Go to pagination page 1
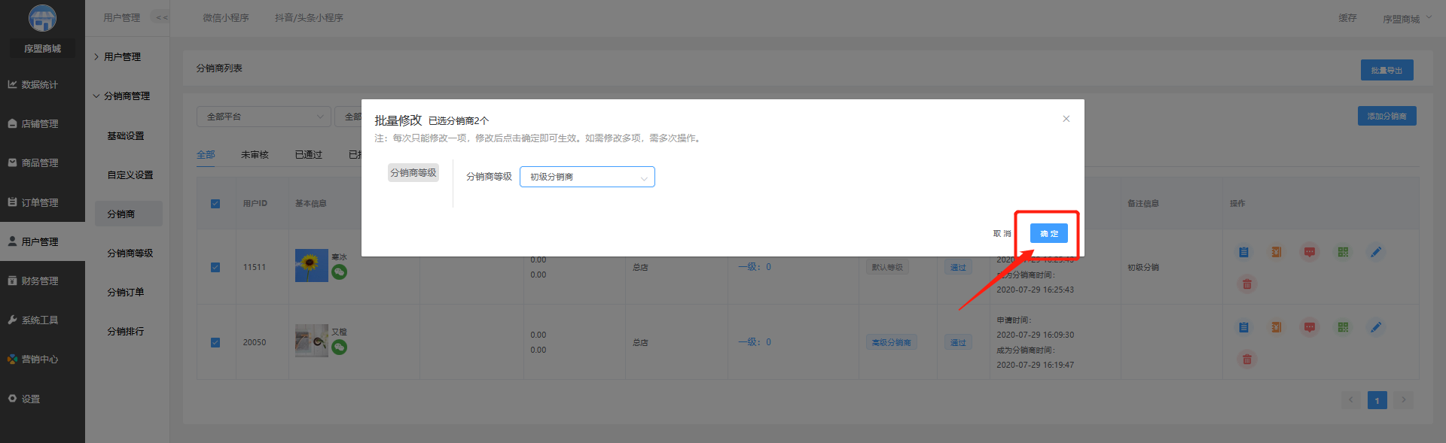1446x443 pixels. (x=1377, y=400)
